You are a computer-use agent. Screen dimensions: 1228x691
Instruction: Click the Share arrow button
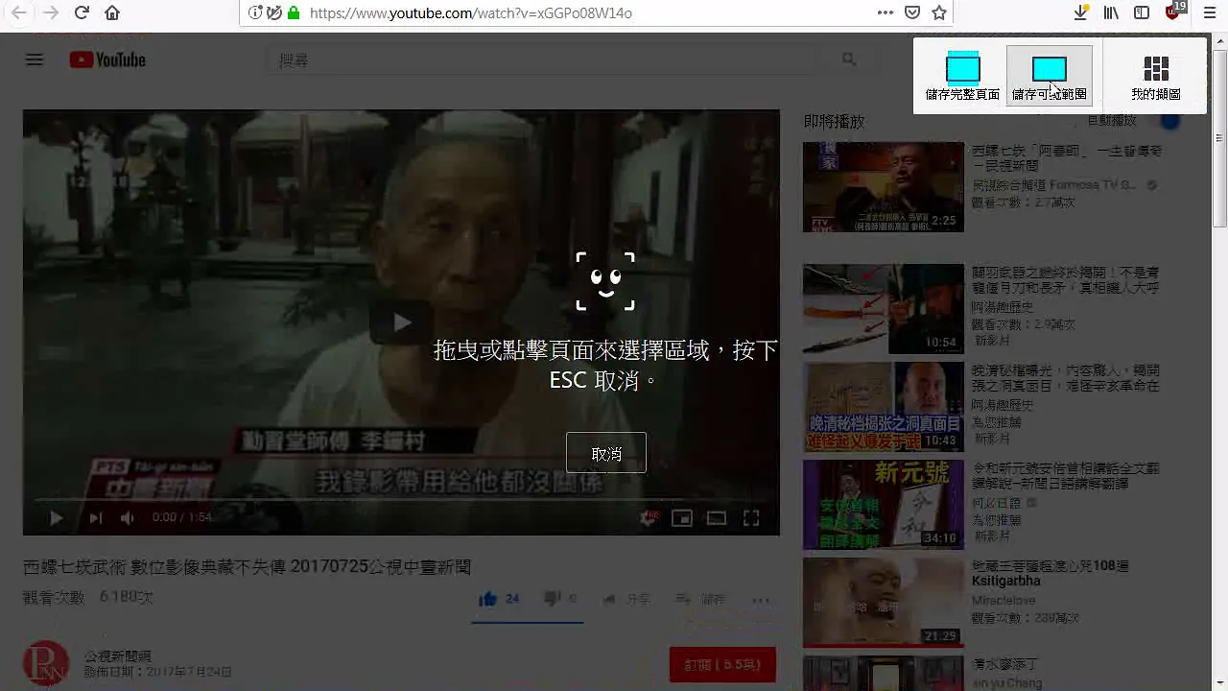626,599
